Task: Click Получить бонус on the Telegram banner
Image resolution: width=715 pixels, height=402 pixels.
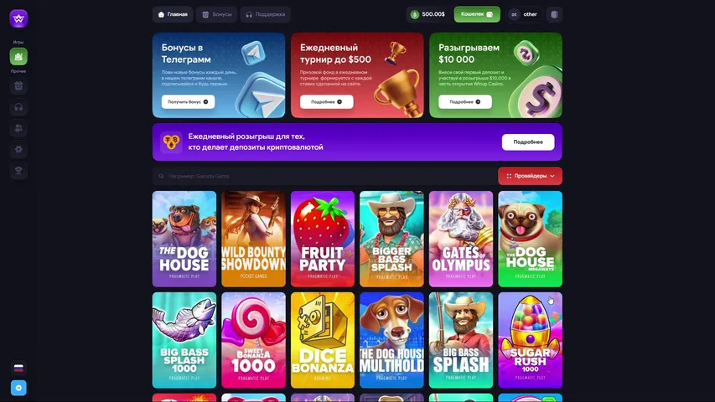Action: coord(188,101)
